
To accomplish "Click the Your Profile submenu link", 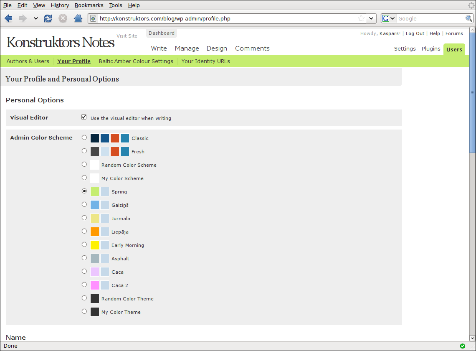I will tap(74, 61).
